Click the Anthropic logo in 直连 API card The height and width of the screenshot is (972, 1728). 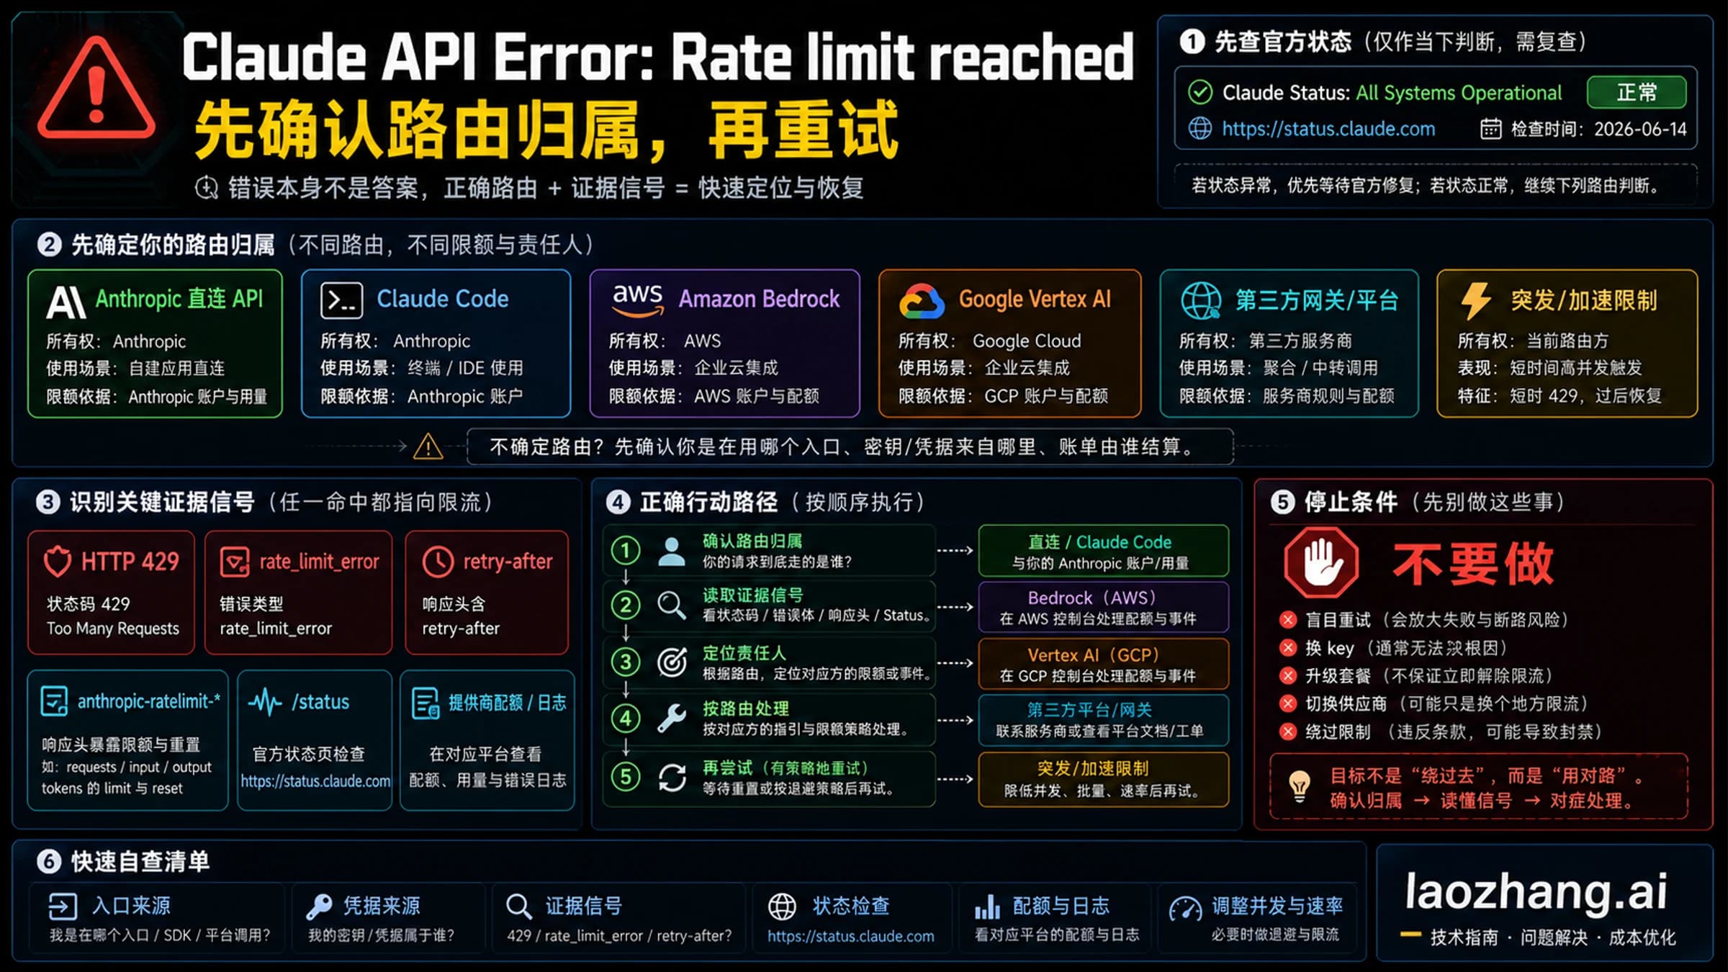click(x=66, y=301)
